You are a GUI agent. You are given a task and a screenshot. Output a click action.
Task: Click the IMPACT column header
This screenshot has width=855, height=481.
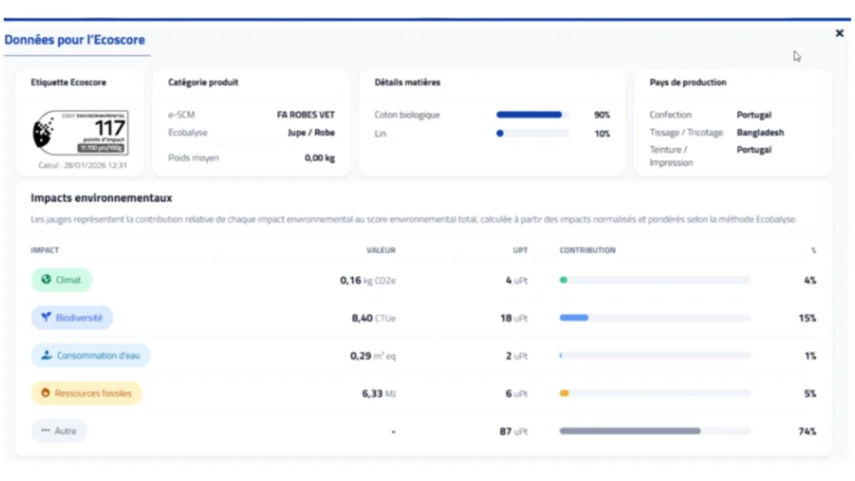[45, 251]
